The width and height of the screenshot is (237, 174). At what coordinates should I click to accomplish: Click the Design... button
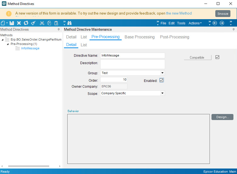[222, 117]
